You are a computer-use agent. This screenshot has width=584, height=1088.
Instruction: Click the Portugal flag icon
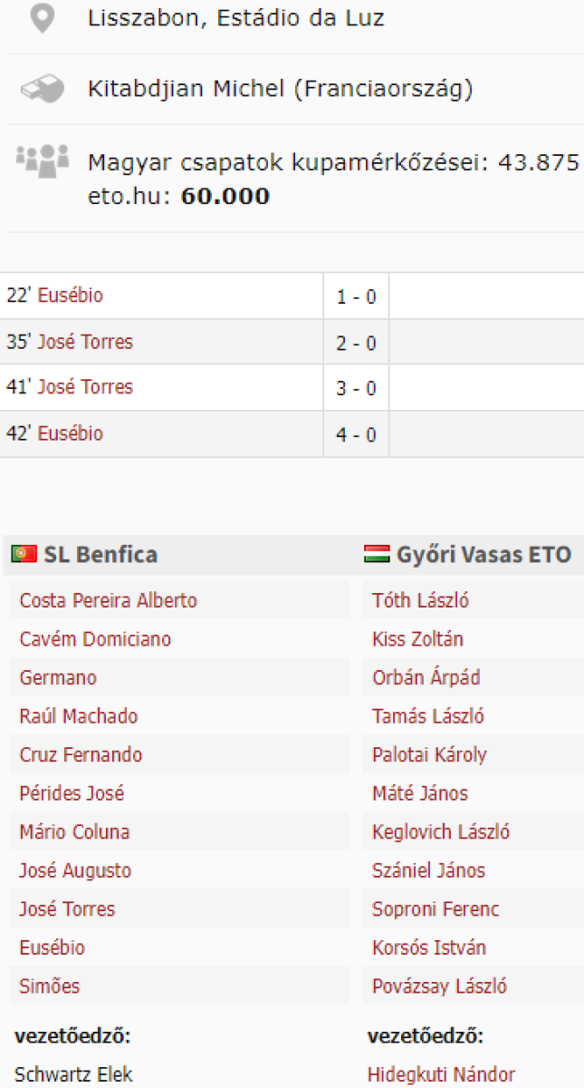(24, 554)
